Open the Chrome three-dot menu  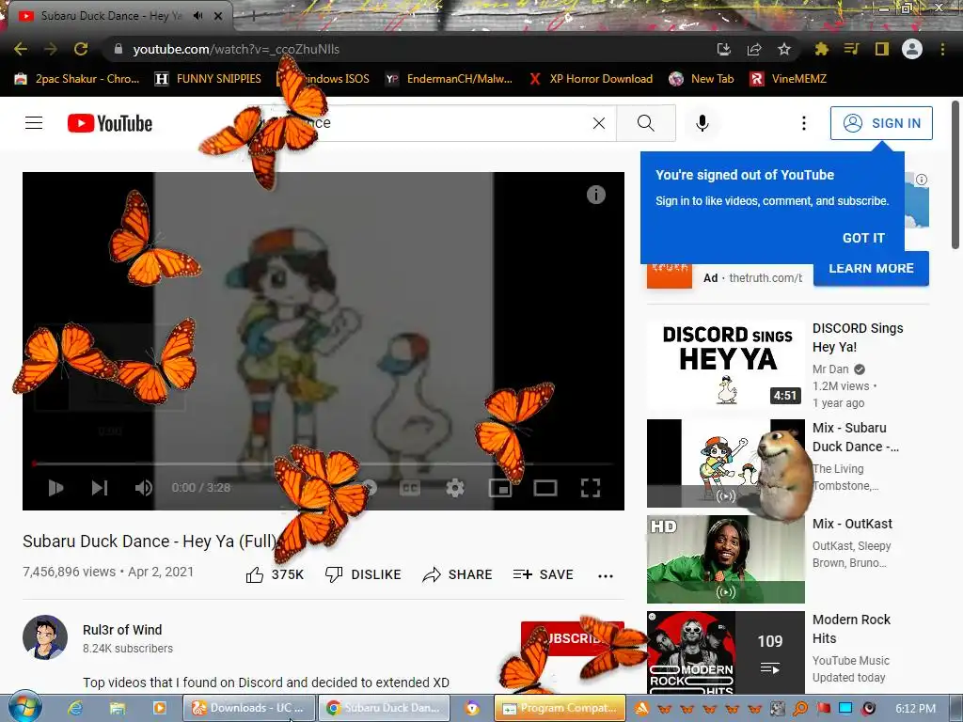[942, 49]
